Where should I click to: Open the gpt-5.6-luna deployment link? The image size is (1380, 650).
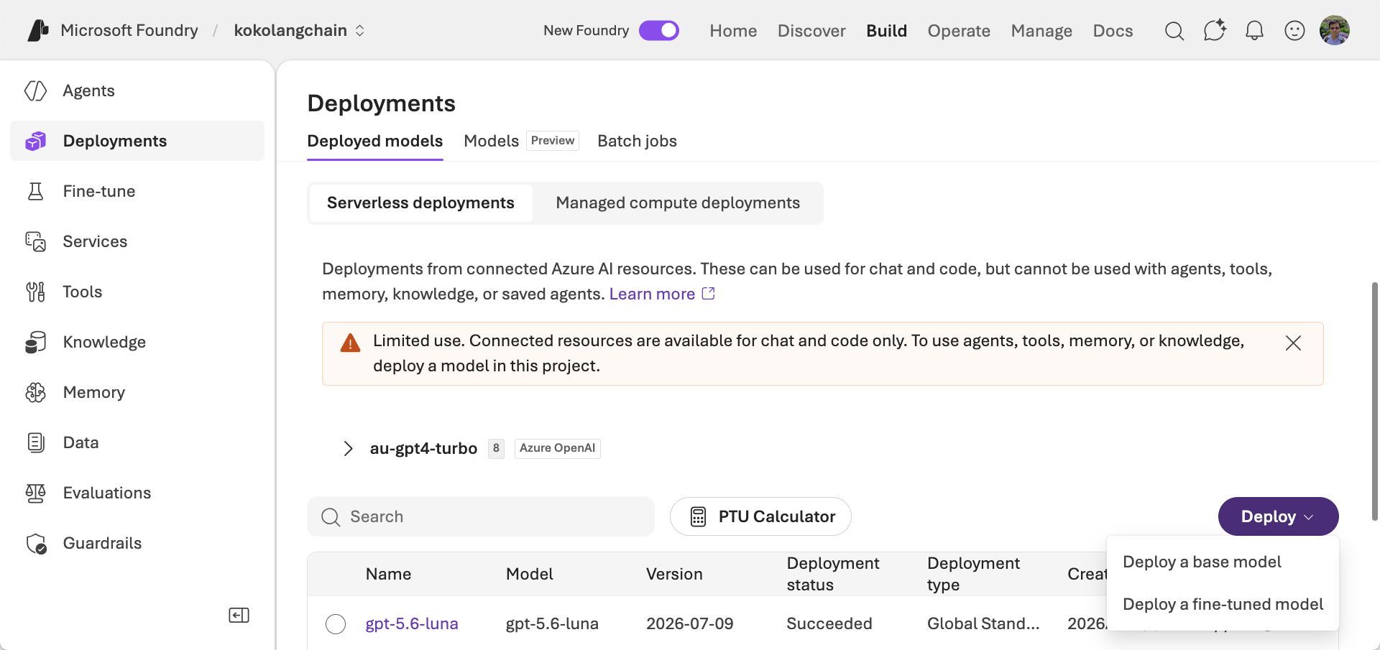pyautogui.click(x=412, y=623)
